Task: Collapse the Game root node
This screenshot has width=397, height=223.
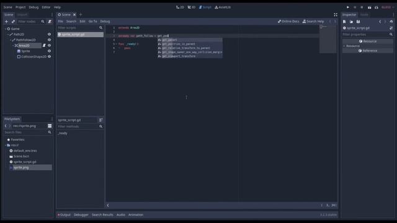Action: tap(6, 29)
